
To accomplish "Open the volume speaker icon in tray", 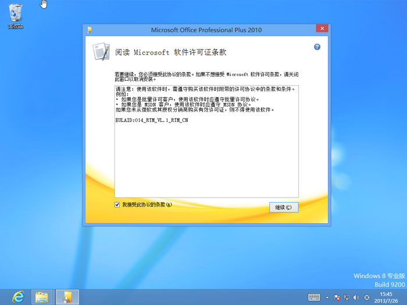I will 356,297.
